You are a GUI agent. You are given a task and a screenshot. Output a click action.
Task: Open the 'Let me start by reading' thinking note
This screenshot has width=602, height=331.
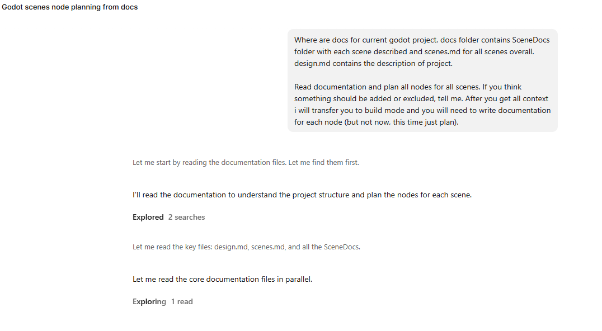[x=246, y=162]
